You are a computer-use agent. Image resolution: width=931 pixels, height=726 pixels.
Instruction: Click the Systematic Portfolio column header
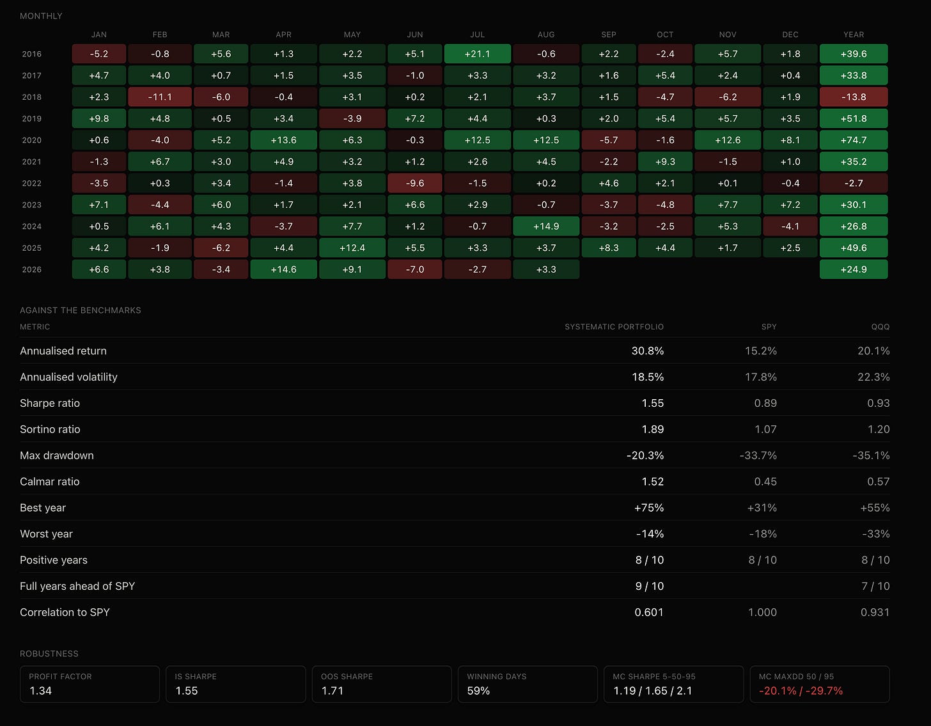pyautogui.click(x=614, y=327)
